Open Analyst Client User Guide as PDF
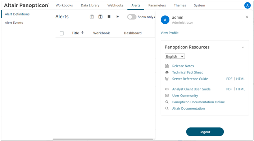This screenshot has height=141, width=254. pyautogui.click(x=229, y=89)
